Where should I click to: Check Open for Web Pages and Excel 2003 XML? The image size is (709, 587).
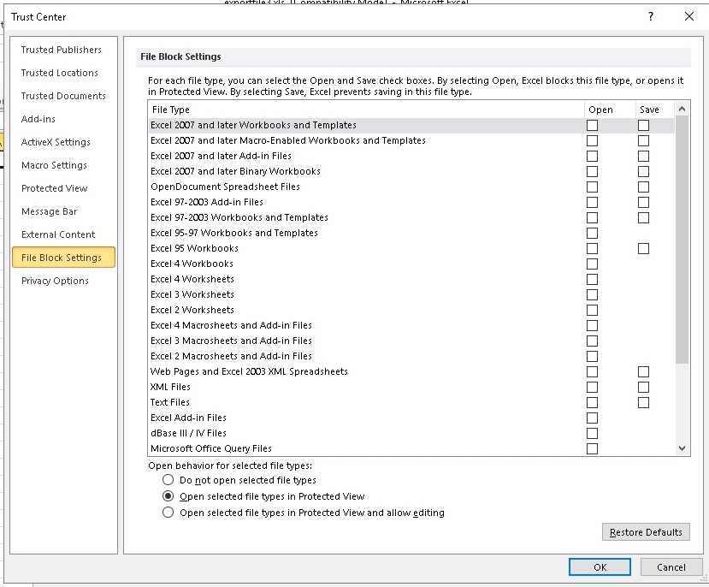click(x=592, y=371)
